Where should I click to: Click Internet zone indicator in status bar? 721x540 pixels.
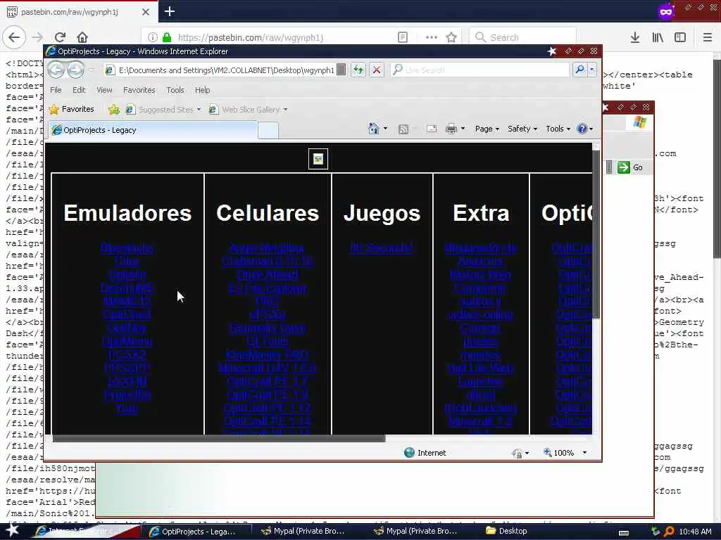click(x=425, y=453)
